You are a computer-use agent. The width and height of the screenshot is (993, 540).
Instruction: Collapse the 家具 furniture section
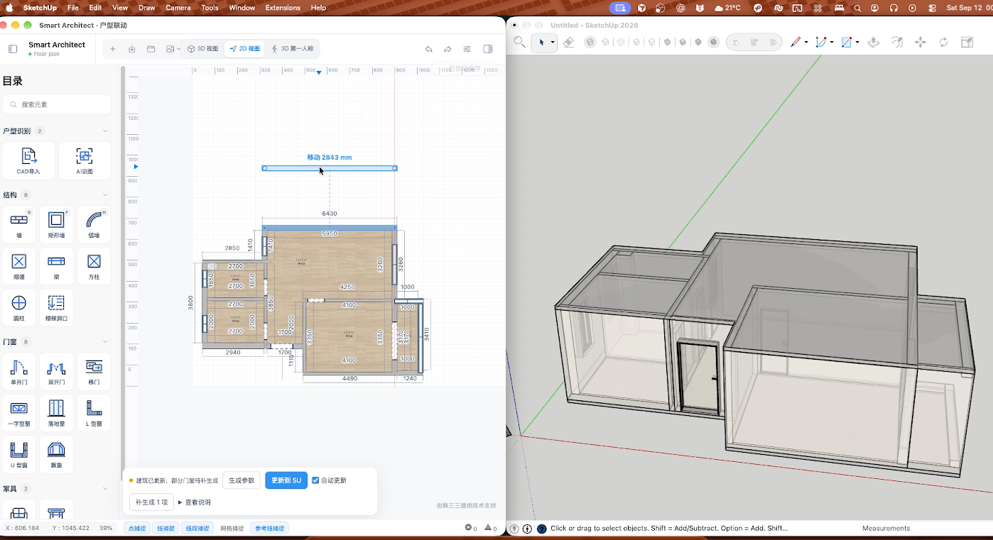105,489
